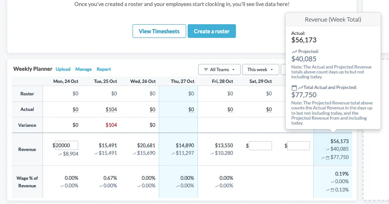Expand the This week dropdown
This screenshot has height=204, width=389.
click(x=260, y=70)
